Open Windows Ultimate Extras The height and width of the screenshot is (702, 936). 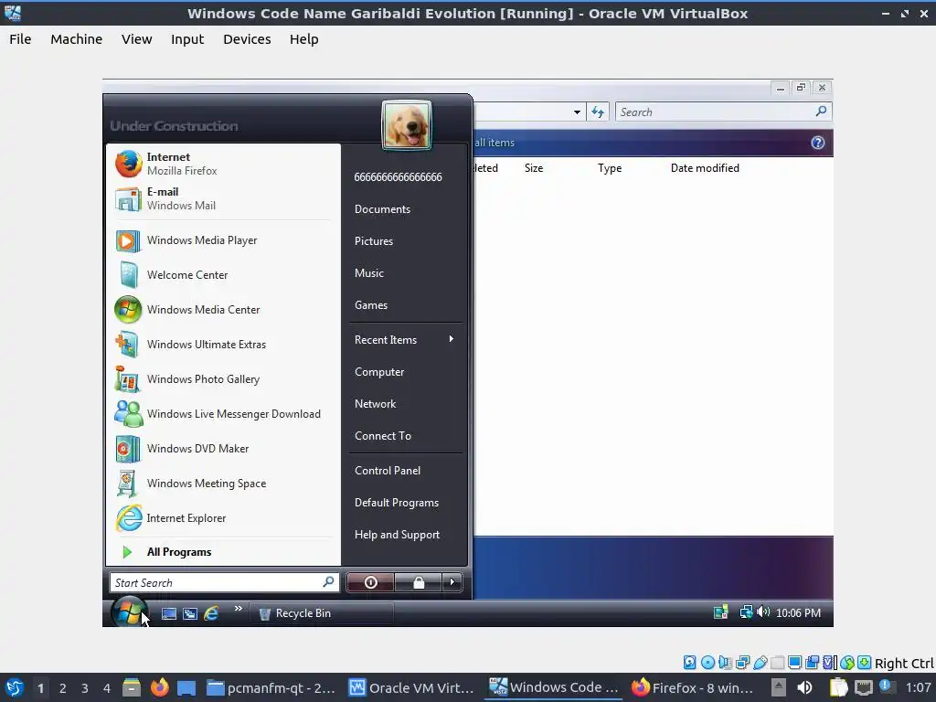(221, 345)
